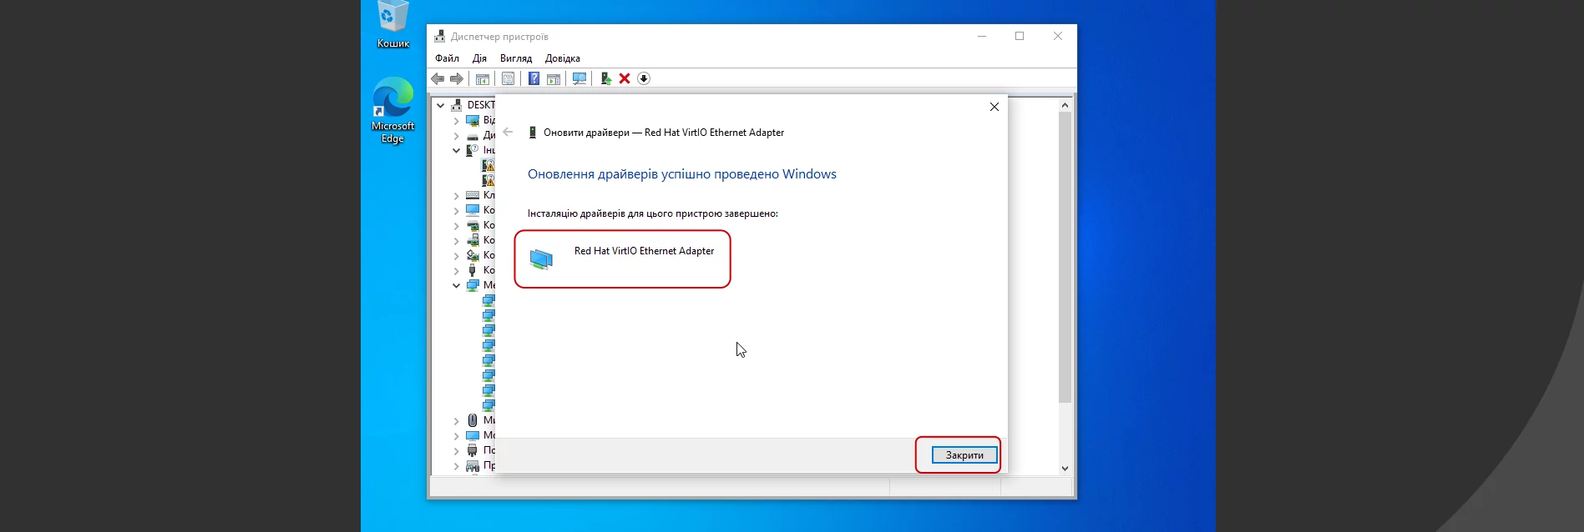The height and width of the screenshot is (532, 1584).
Task: Click the blue Help question-mark toolbar icon
Action: 534,78
